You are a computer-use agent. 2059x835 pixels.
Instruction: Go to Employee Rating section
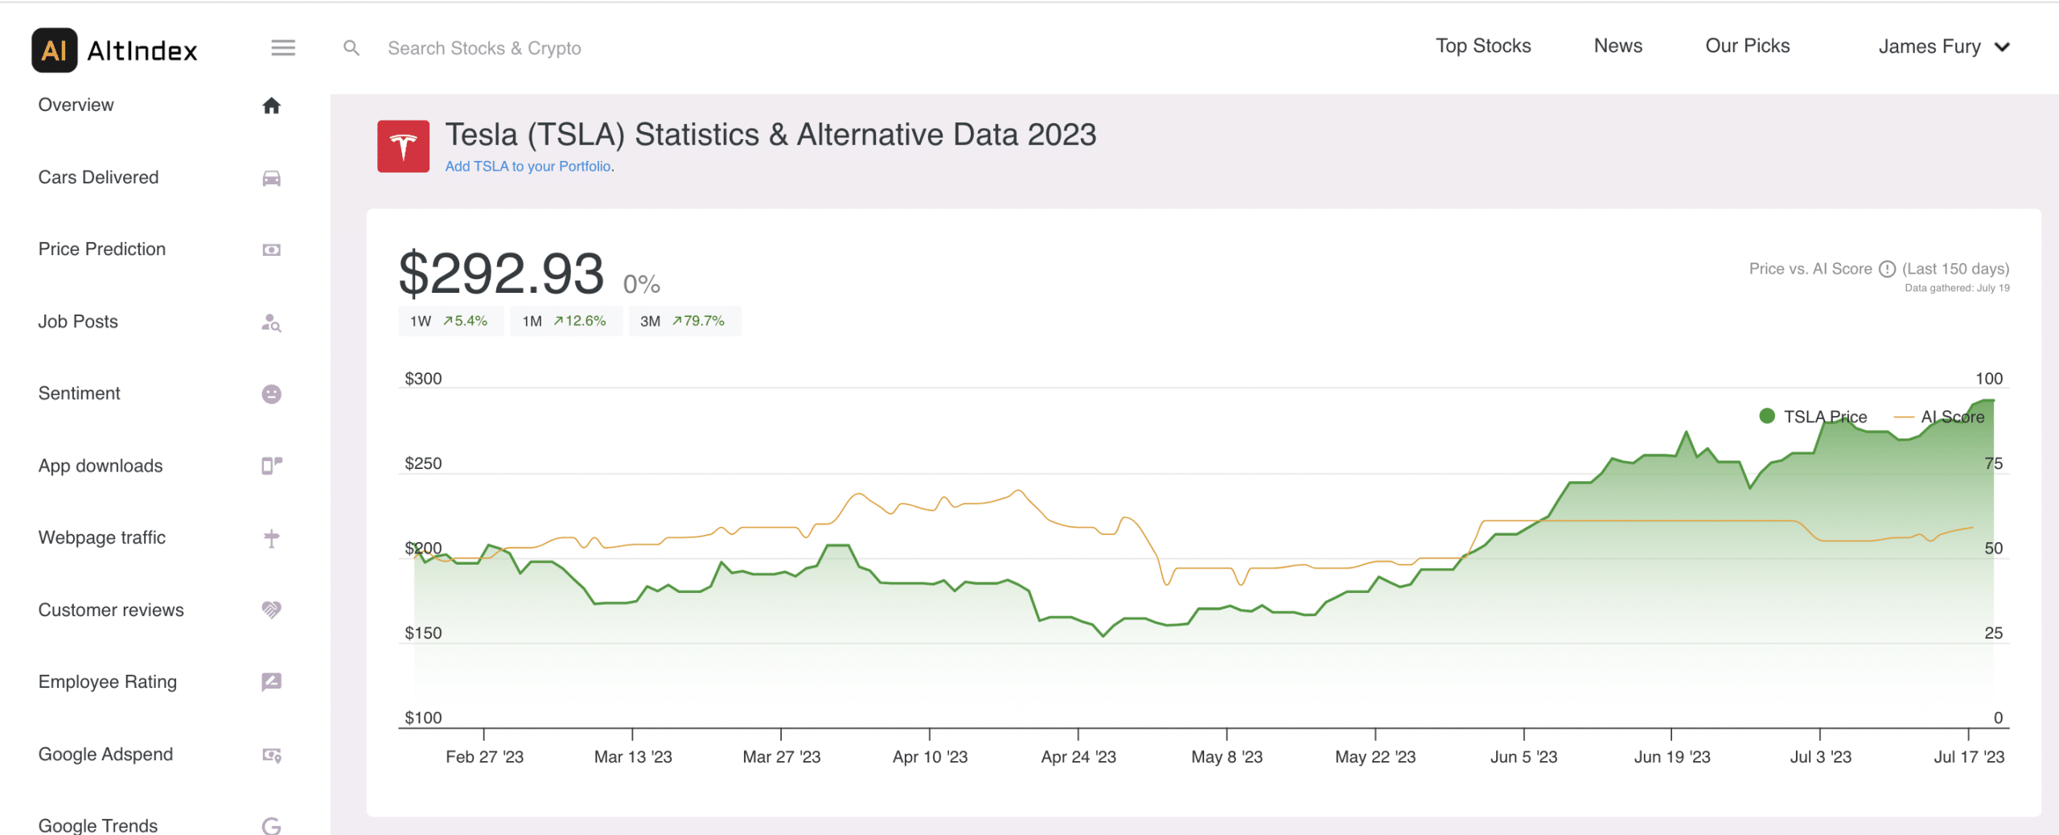click(x=108, y=681)
